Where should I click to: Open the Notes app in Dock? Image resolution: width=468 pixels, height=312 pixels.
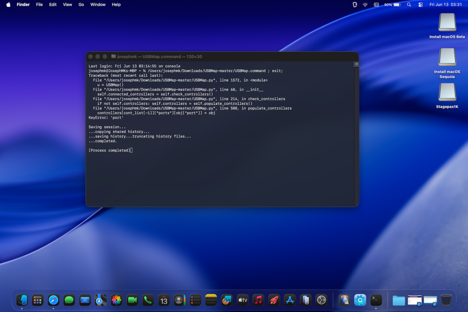pos(211,300)
